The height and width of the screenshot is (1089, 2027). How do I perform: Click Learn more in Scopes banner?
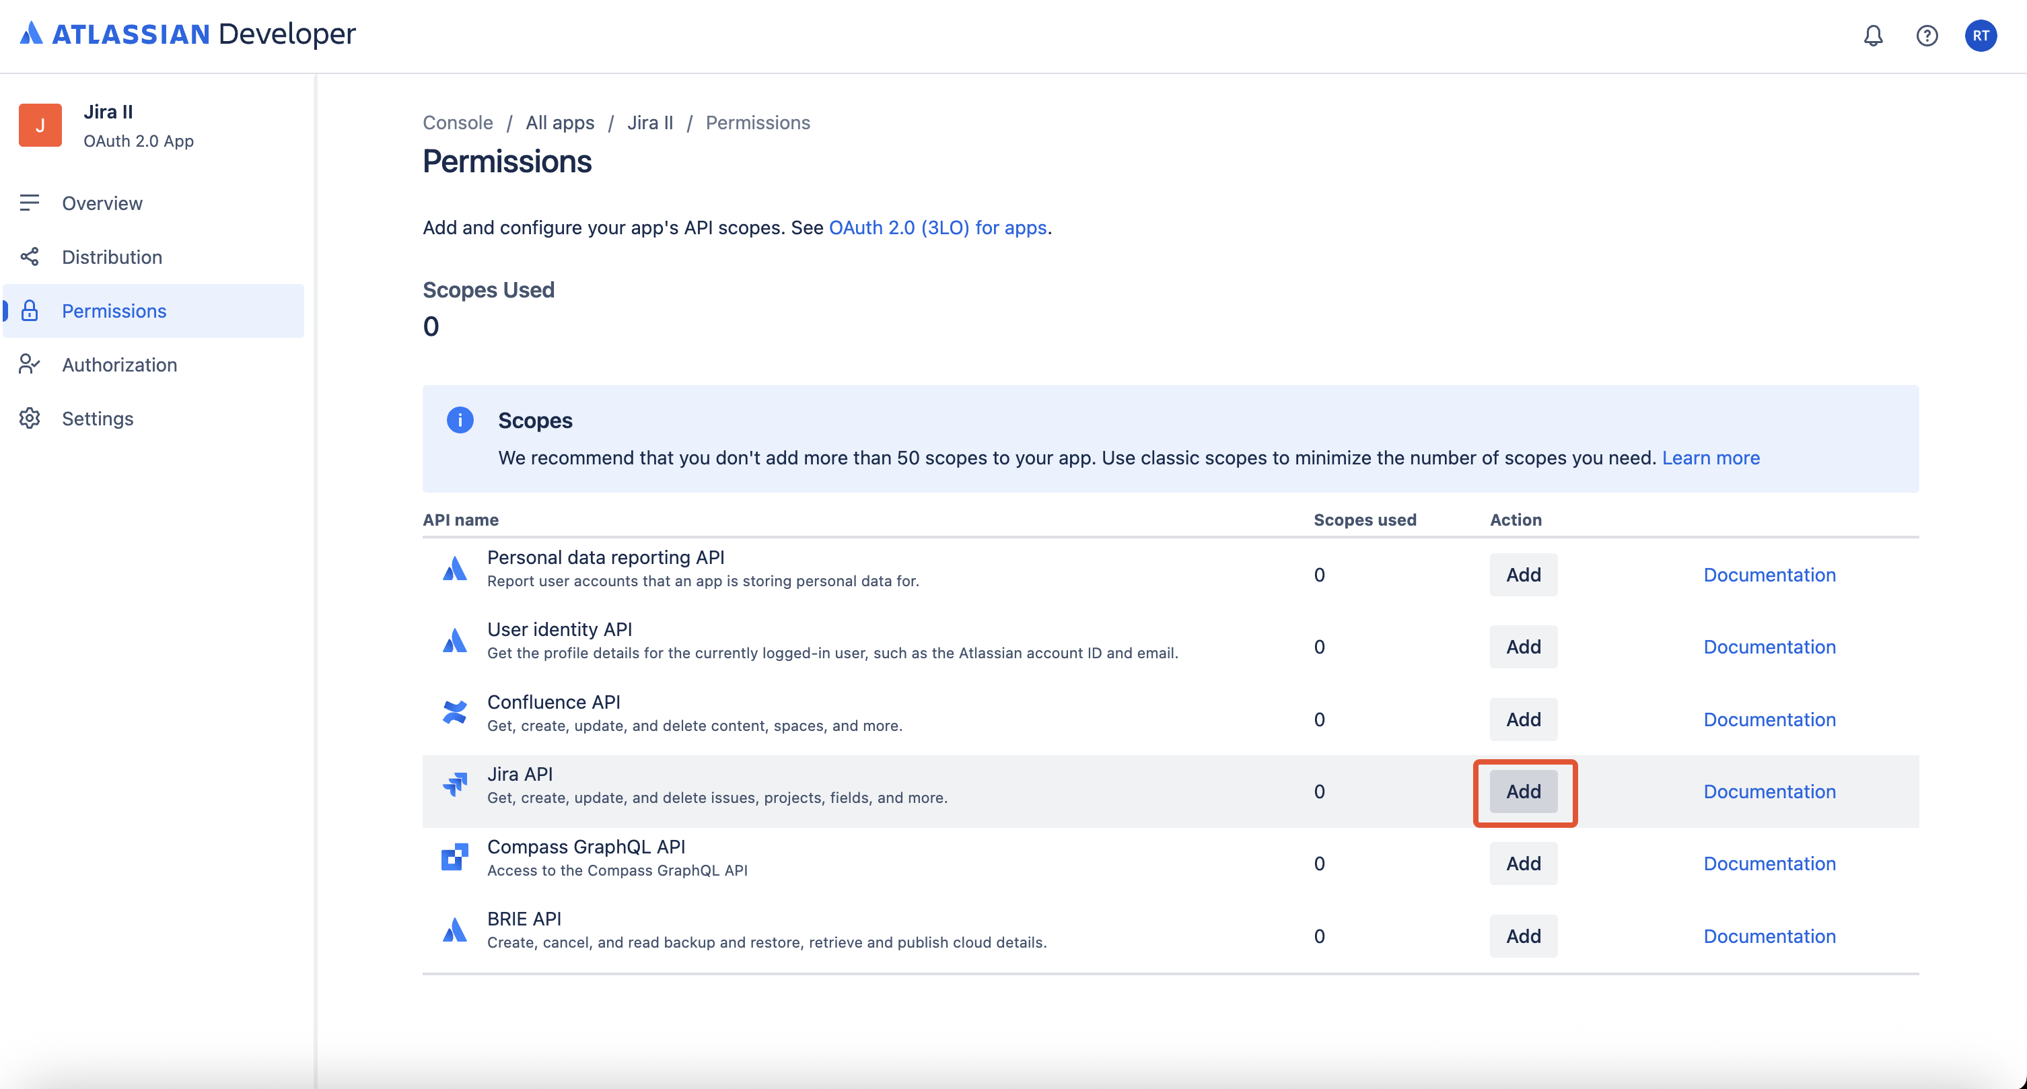[x=1710, y=458]
